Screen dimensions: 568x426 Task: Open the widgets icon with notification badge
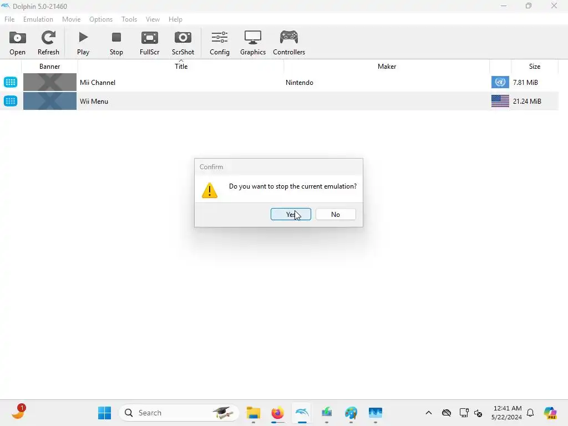[x=18, y=412]
